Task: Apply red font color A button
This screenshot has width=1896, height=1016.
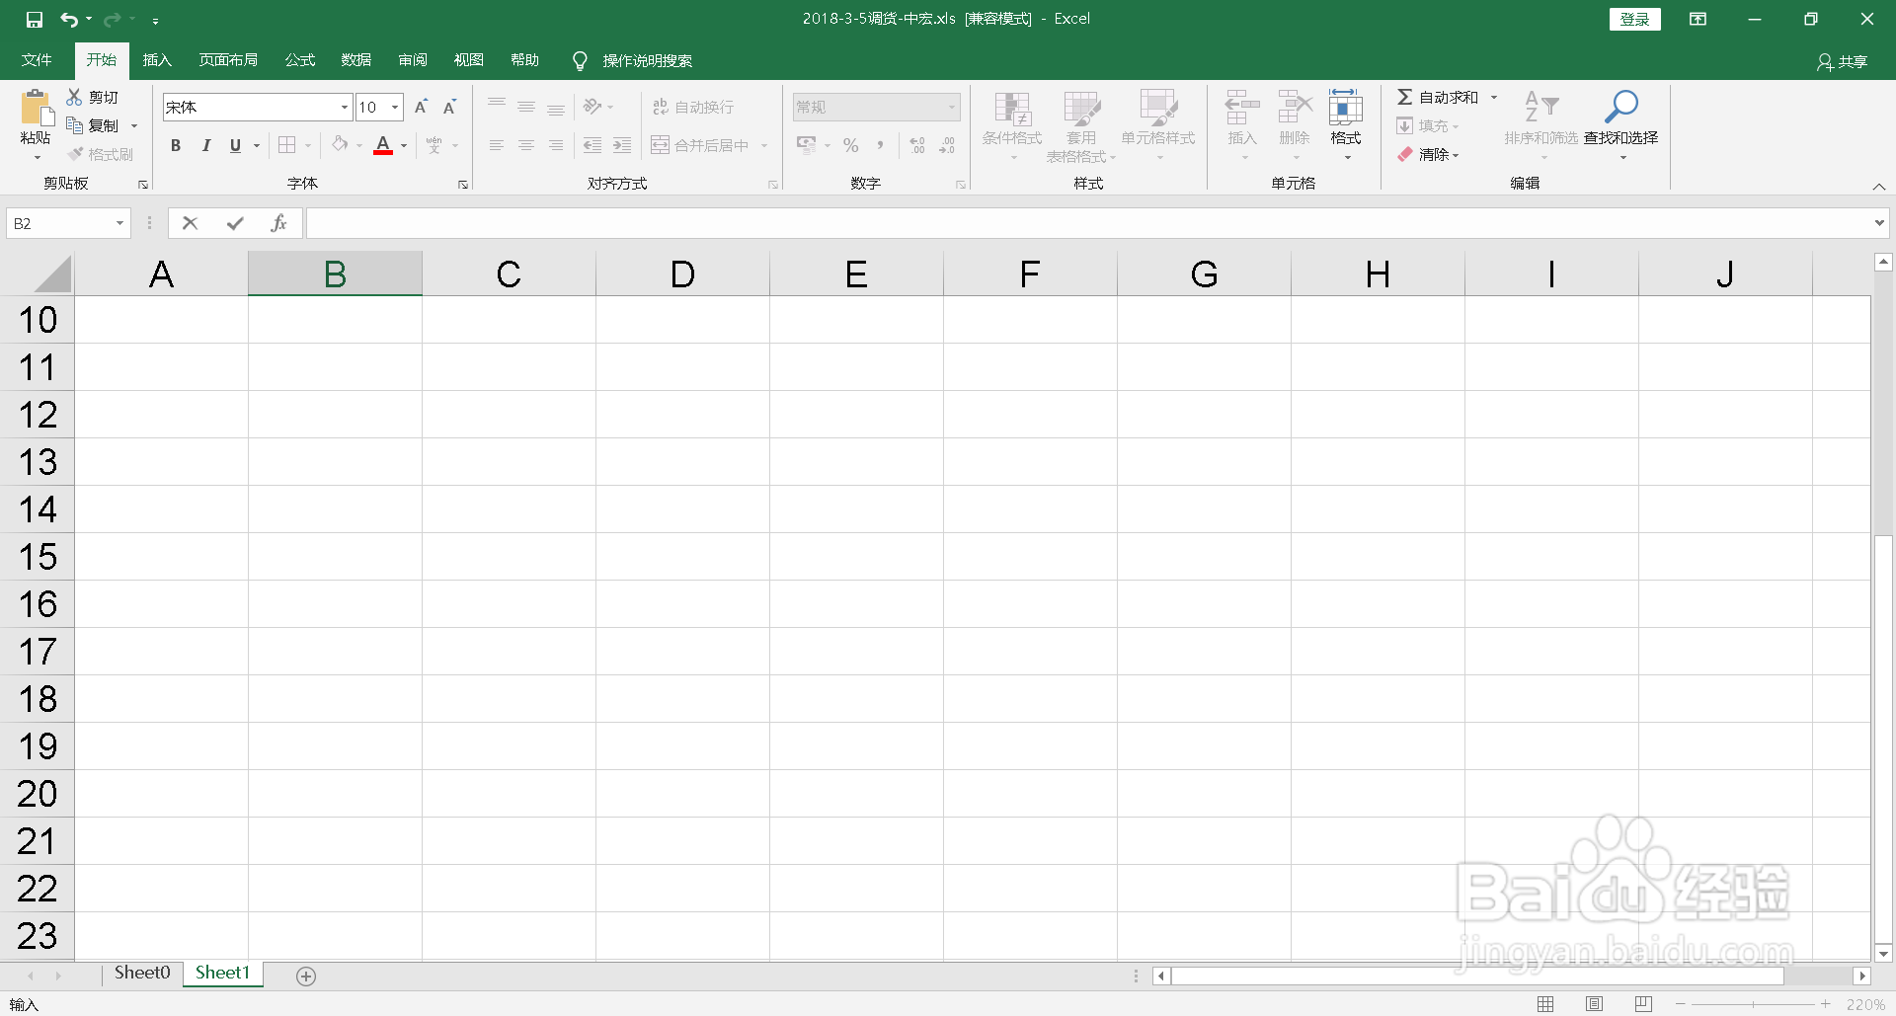Action: click(x=383, y=145)
